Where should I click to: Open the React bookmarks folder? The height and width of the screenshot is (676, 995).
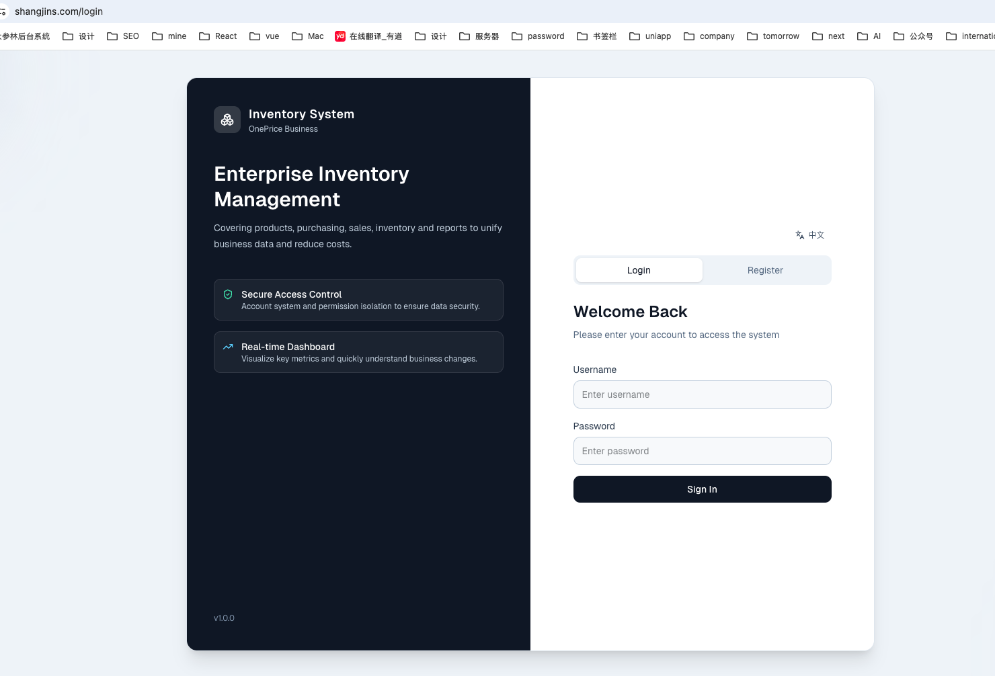[x=218, y=36]
